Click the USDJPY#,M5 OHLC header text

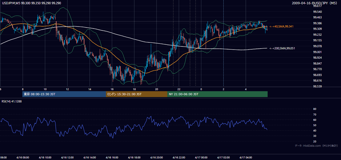click(x=31, y=3)
